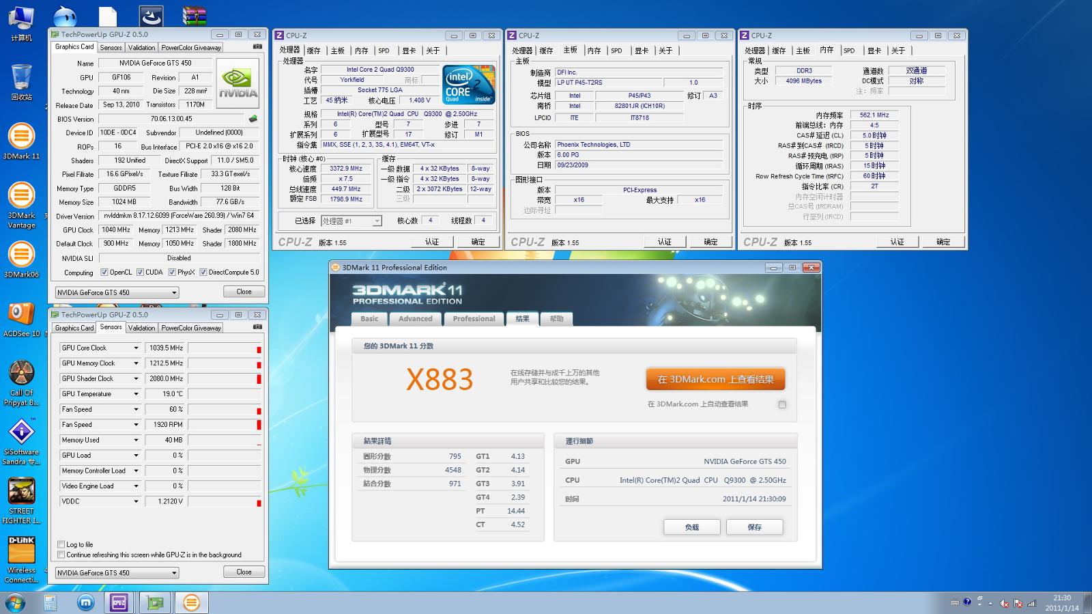Click the 负载 load button in 3DMark
This screenshot has width=1092, height=614.
(692, 527)
